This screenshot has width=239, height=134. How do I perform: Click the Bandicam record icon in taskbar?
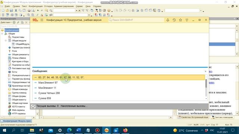click(x=97, y=130)
